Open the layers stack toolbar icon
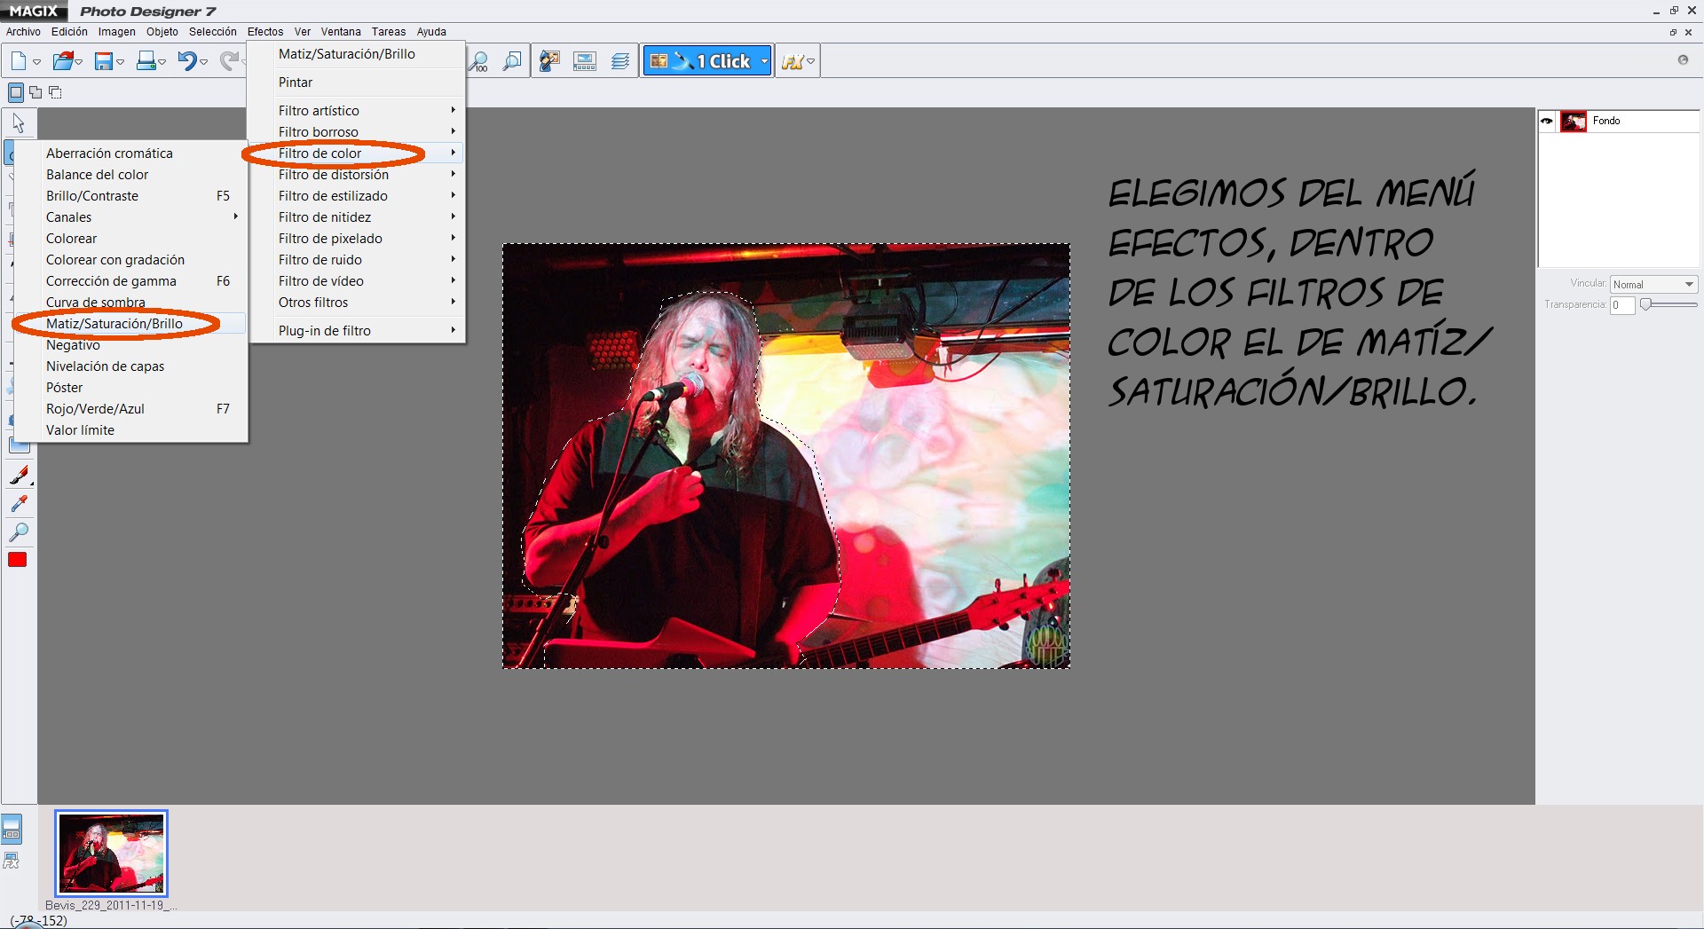Viewport: 1704px width, 929px height. [620, 61]
